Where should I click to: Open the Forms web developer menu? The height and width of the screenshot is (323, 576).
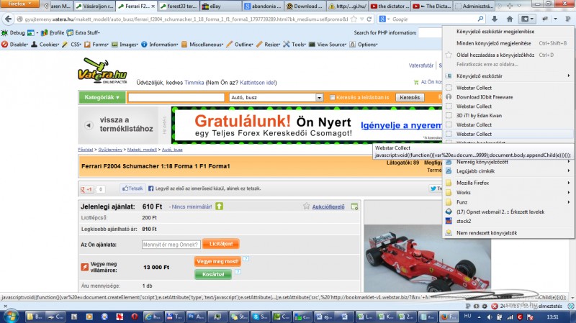click(96, 45)
